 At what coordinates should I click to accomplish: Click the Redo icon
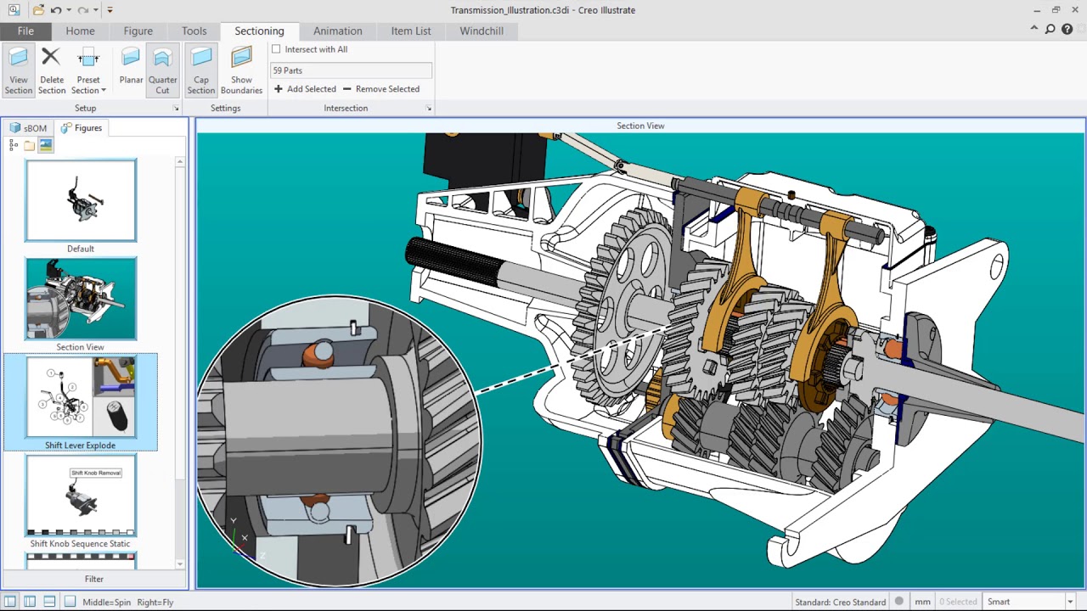pos(82,10)
